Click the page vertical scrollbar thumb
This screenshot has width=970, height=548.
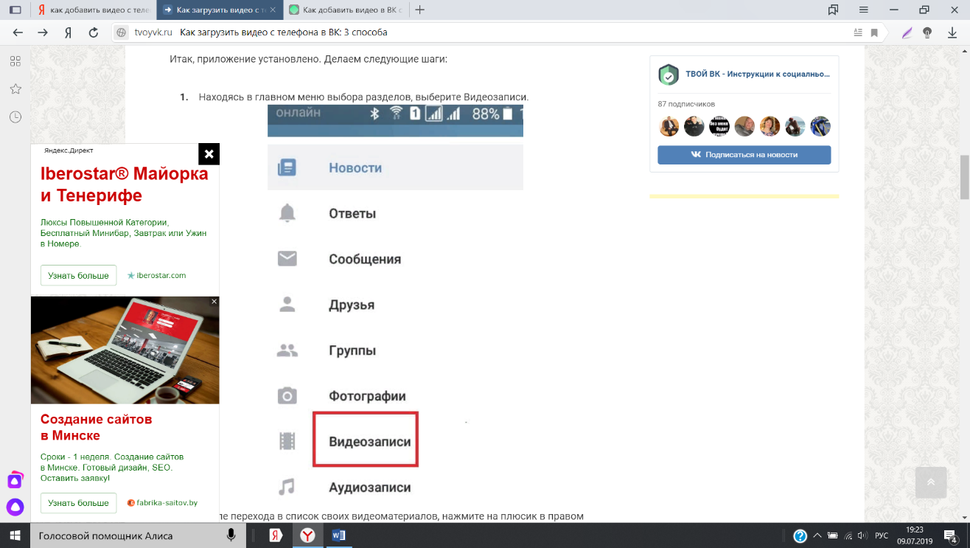coord(964,178)
